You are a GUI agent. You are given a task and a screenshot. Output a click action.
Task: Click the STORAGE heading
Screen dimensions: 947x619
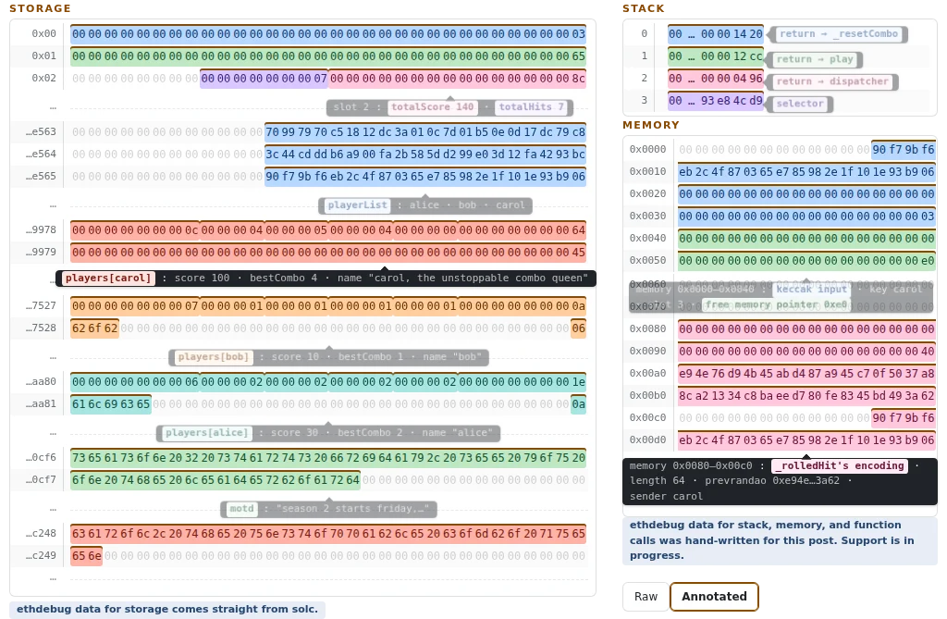40,8
